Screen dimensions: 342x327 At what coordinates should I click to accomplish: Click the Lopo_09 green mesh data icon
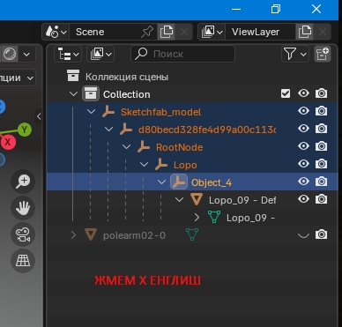click(x=214, y=217)
